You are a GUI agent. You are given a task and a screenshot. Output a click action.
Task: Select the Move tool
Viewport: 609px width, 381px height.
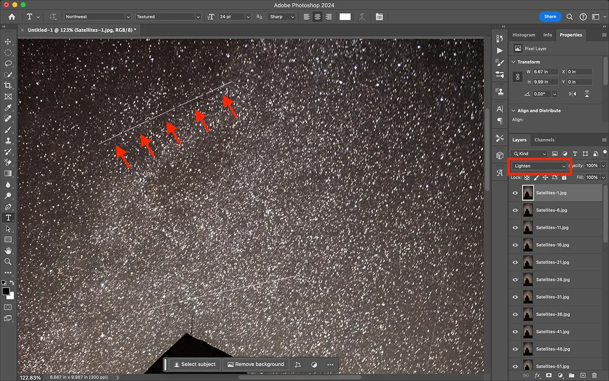pyautogui.click(x=8, y=42)
